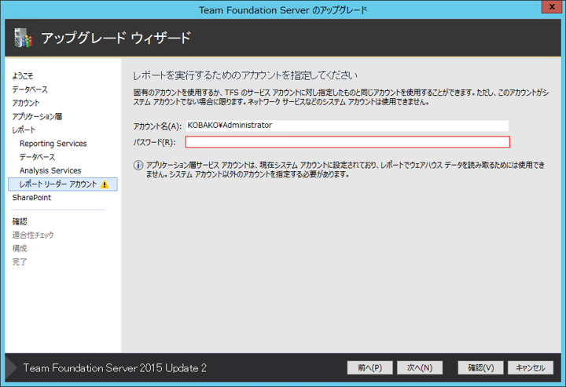Close the upgrade wizard window
Screen dimensions: 566x387
click(548, 9)
